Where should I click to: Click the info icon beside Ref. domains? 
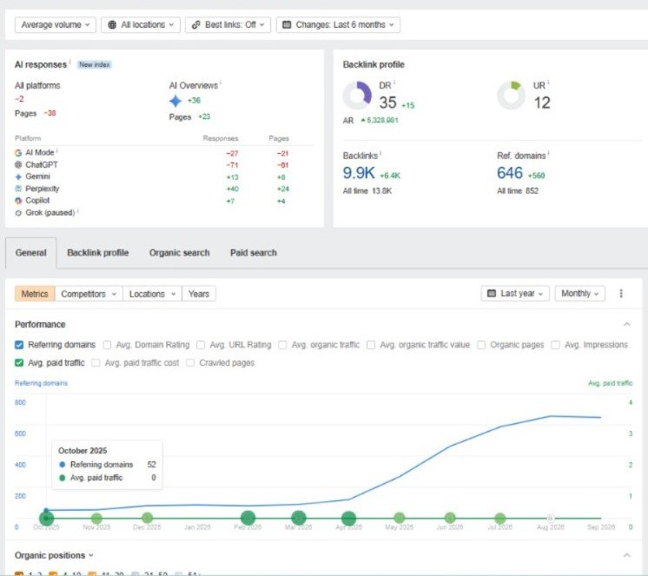[548, 153]
